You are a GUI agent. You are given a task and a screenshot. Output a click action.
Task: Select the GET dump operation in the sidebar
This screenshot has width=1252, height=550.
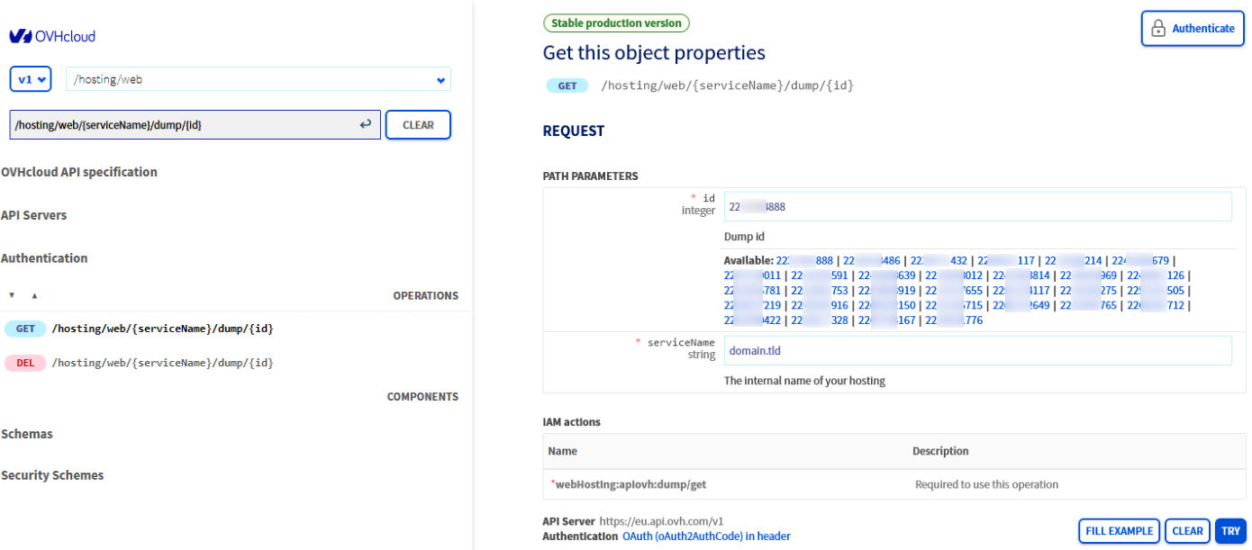point(162,329)
